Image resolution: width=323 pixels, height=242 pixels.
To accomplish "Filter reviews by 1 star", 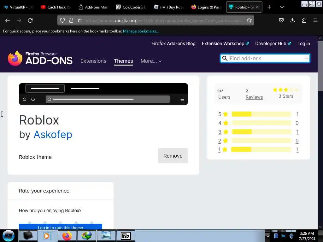I will (x=223, y=150).
